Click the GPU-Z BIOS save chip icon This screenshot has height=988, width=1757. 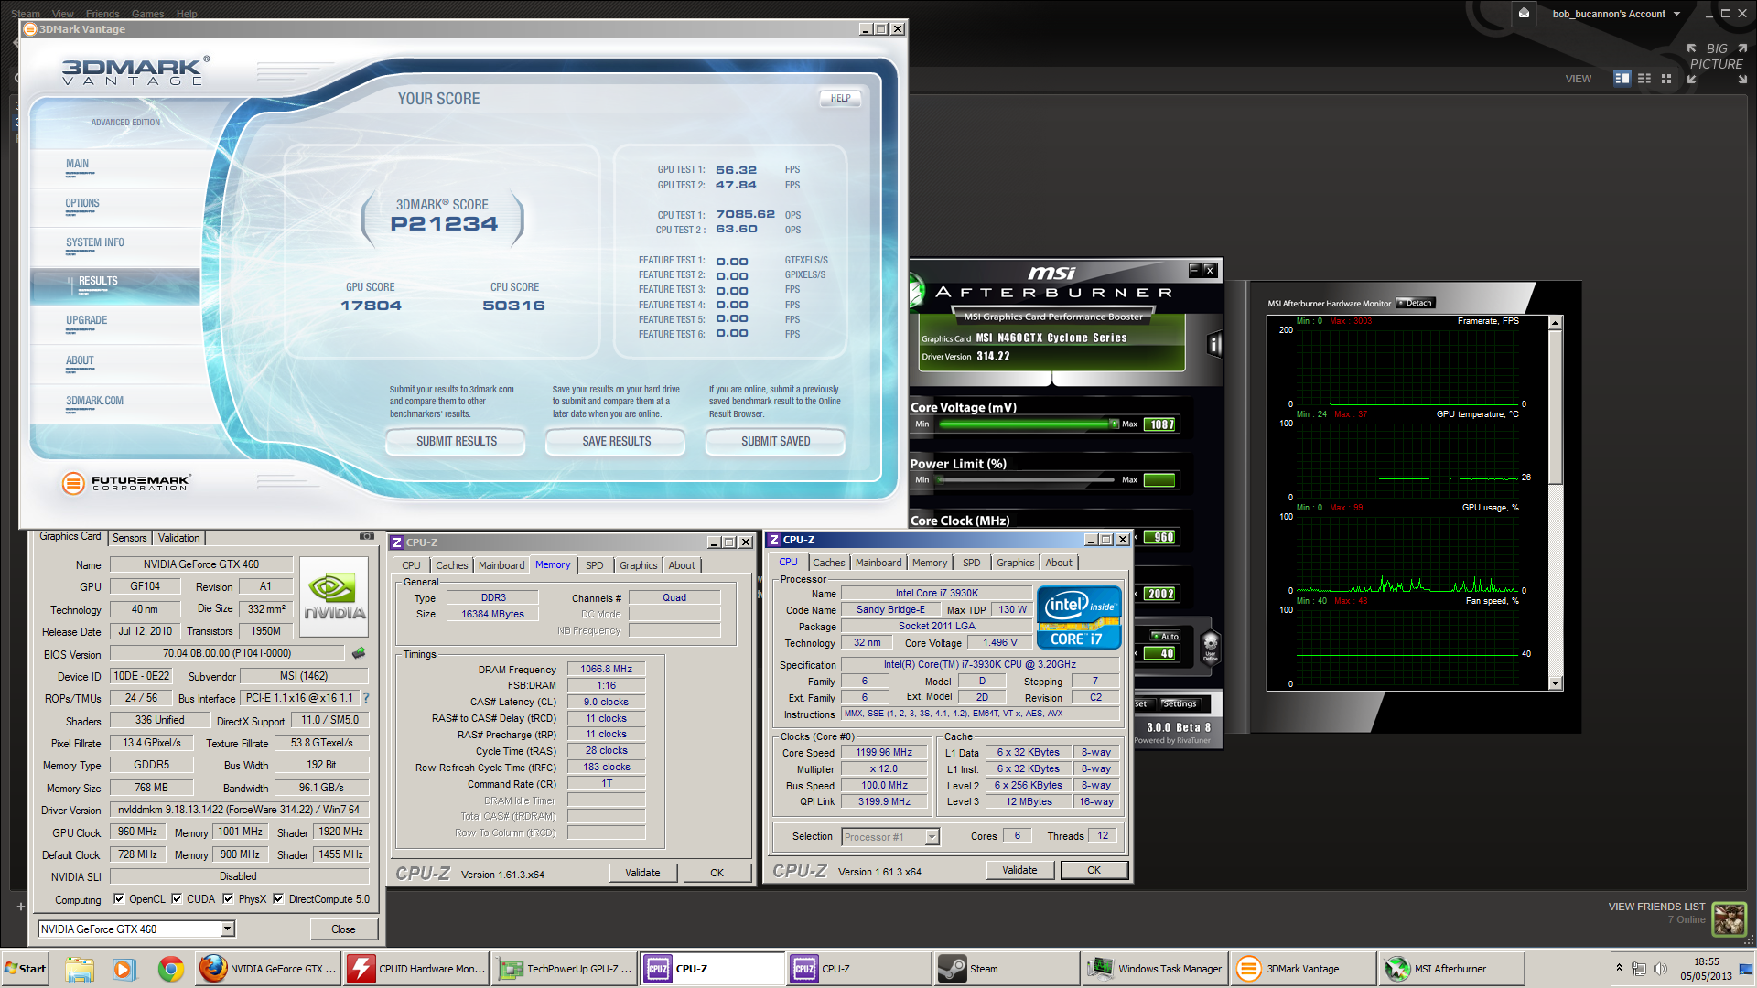(x=359, y=653)
